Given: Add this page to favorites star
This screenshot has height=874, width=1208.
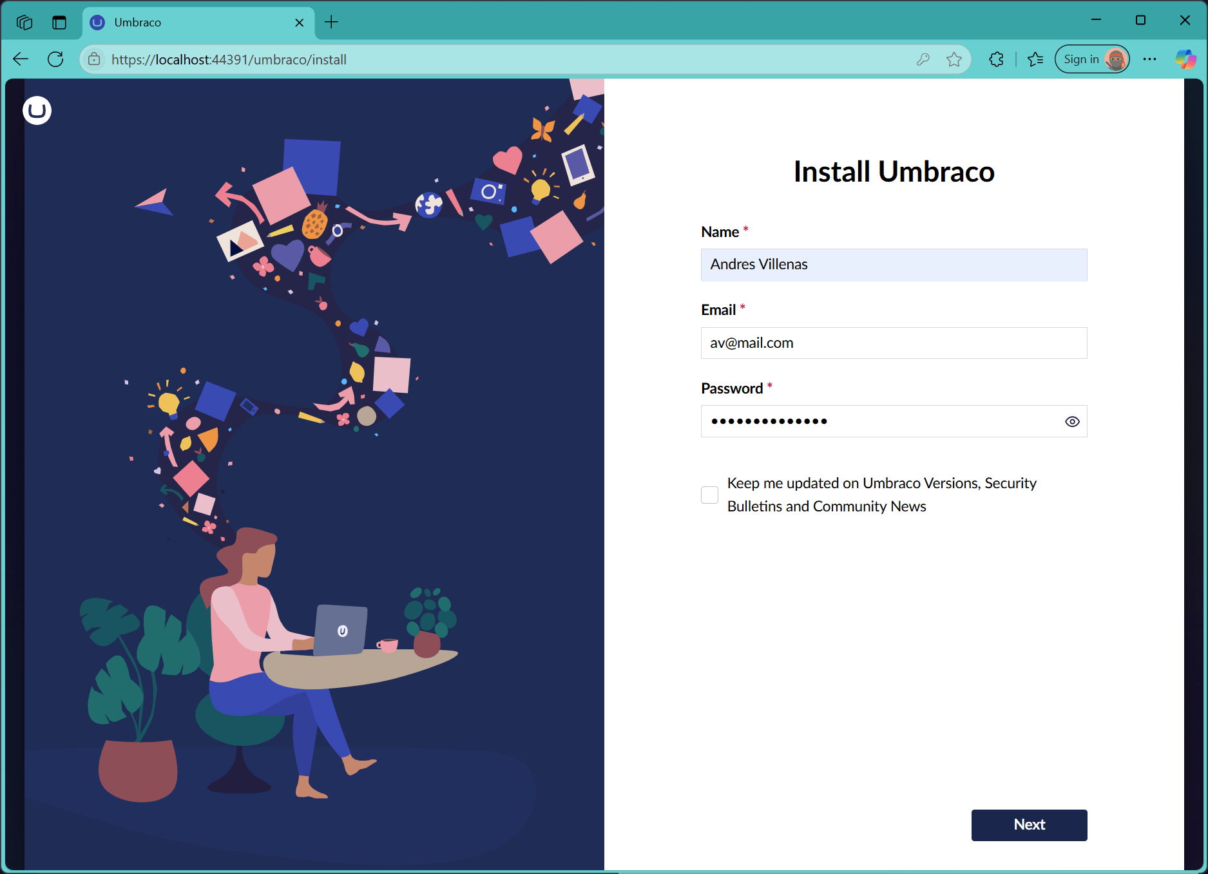Looking at the screenshot, I should click(954, 59).
